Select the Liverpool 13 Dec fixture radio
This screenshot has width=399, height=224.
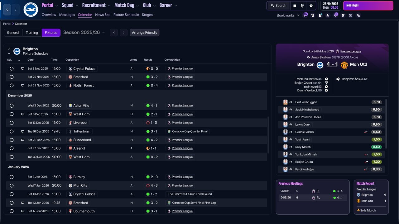tap(12, 123)
